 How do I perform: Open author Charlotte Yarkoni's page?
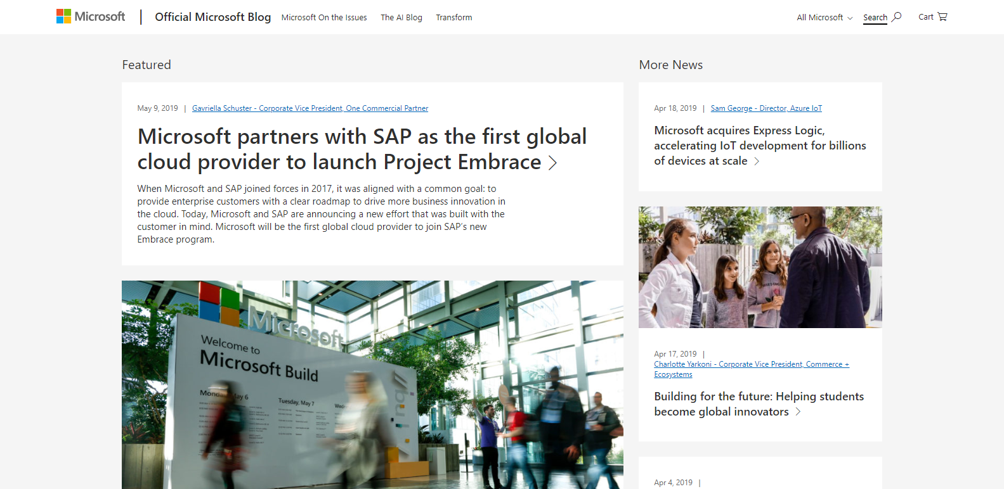coord(752,369)
